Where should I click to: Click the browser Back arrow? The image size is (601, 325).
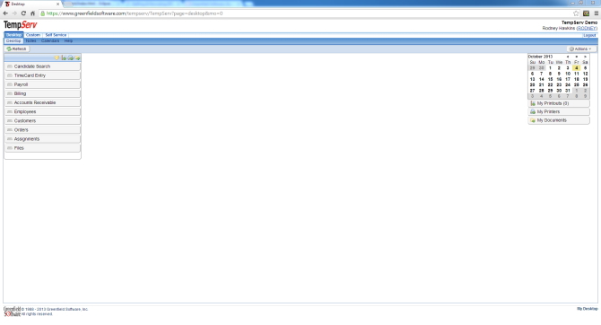tap(5, 13)
